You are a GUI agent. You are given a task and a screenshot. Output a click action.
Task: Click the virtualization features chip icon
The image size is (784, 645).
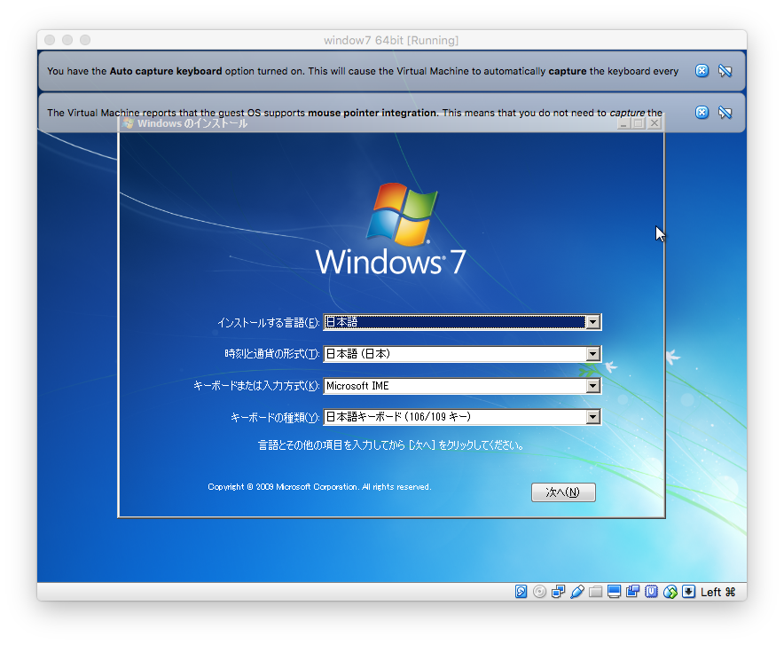[651, 592]
